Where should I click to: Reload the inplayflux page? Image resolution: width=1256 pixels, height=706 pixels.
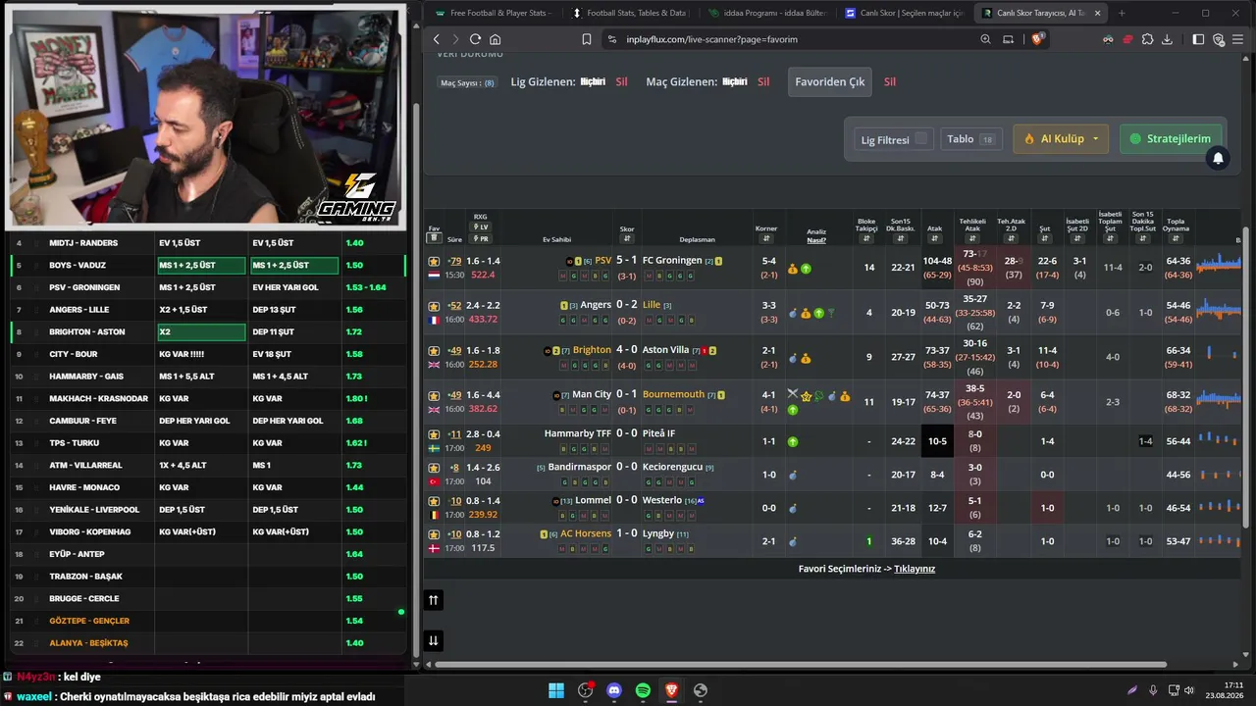click(x=475, y=39)
